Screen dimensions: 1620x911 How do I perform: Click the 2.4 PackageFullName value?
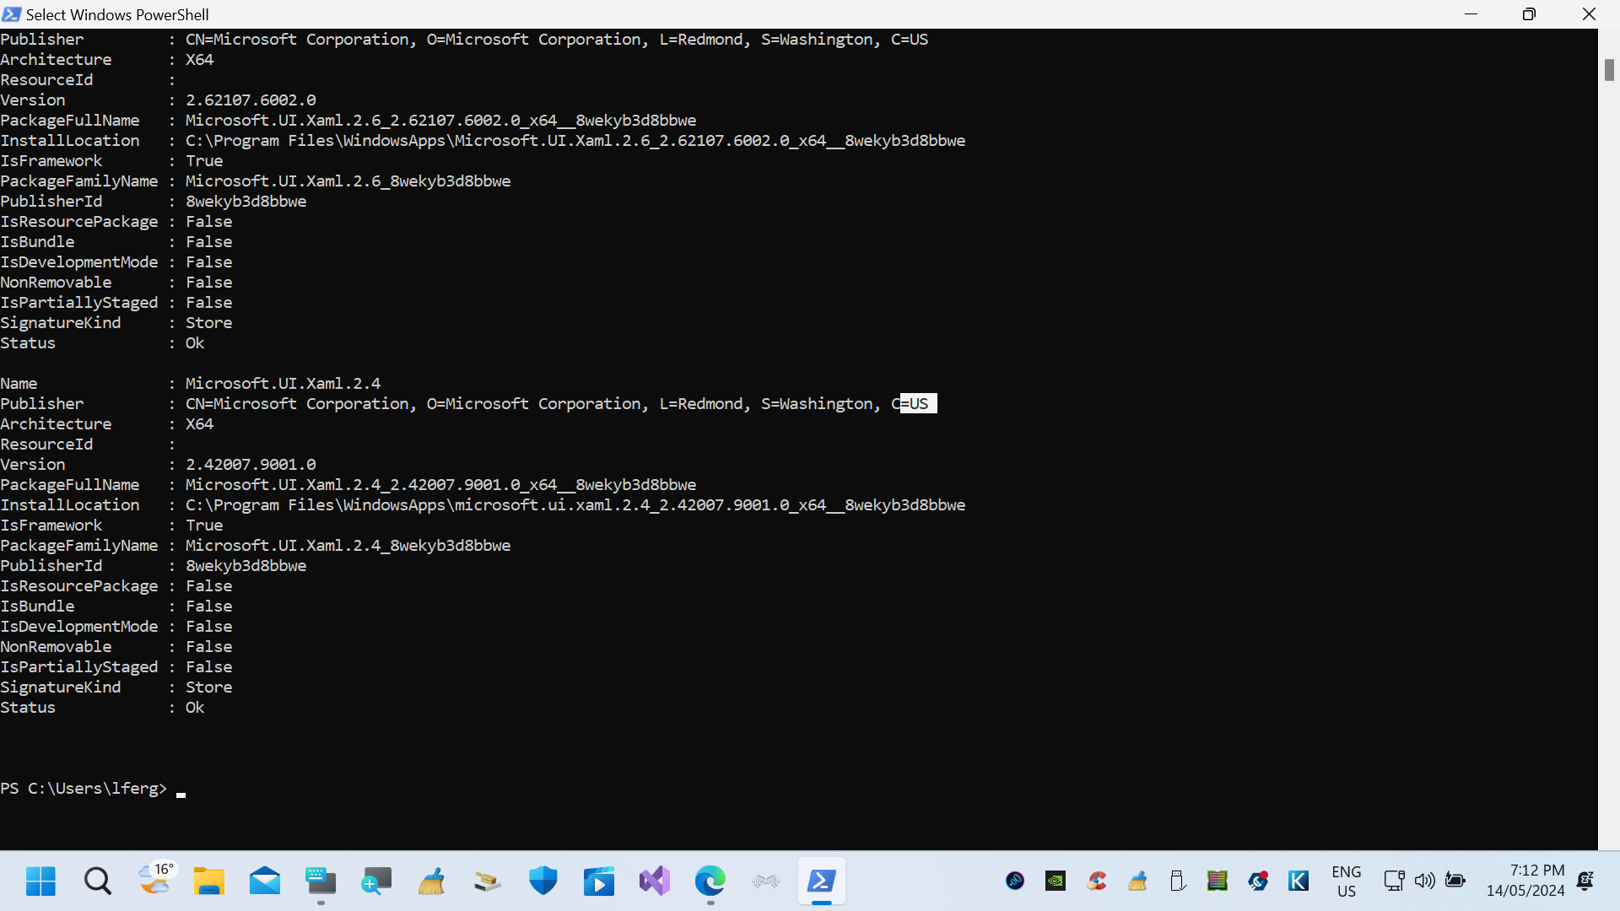[x=440, y=485]
